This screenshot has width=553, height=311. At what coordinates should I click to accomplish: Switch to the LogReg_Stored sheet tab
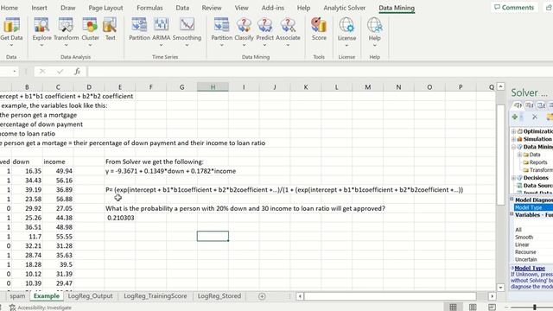[x=219, y=296]
